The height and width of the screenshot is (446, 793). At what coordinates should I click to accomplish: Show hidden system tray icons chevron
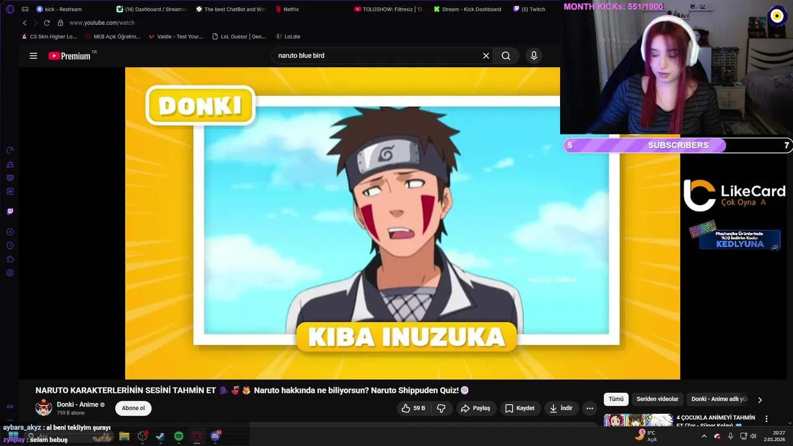(x=704, y=436)
